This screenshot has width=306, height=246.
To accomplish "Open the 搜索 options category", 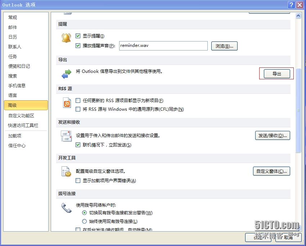I will tap(26, 76).
